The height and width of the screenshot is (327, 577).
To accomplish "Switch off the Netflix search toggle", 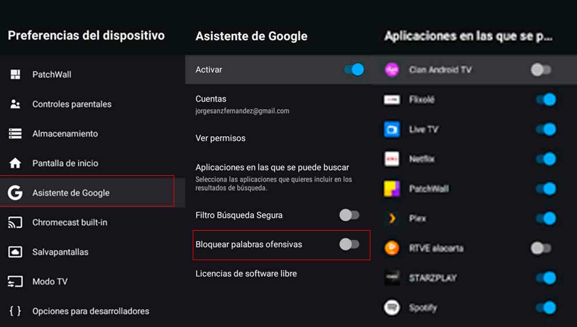I will coord(546,159).
